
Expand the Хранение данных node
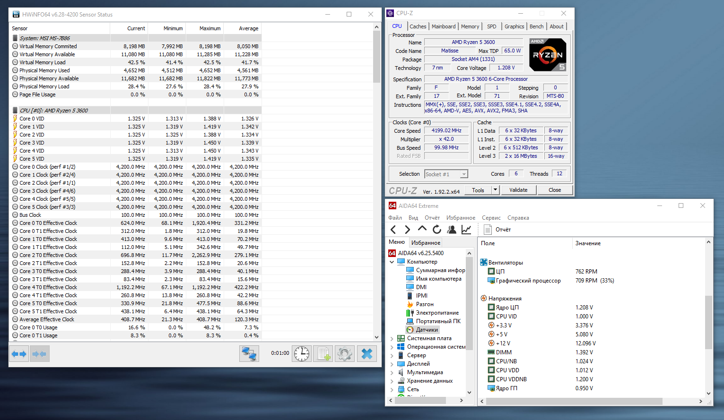pos(392,381)
